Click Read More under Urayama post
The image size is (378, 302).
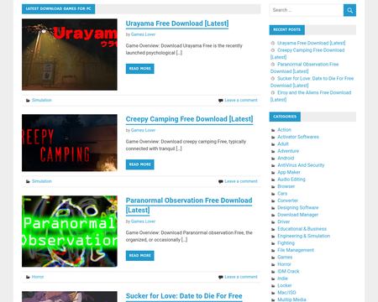tap(139, 69)
